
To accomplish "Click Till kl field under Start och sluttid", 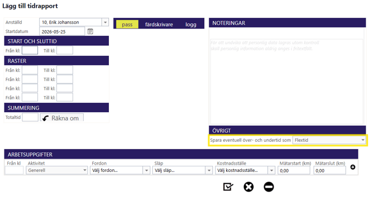I will pyautogui.click(x=65, y=50).
